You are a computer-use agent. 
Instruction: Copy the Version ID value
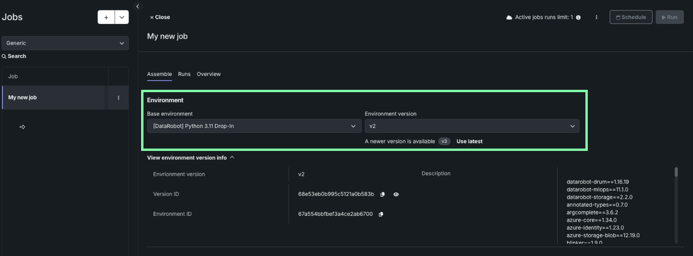382,194
